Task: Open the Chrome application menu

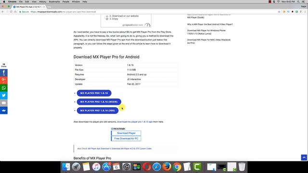Action: coord(12,1)
